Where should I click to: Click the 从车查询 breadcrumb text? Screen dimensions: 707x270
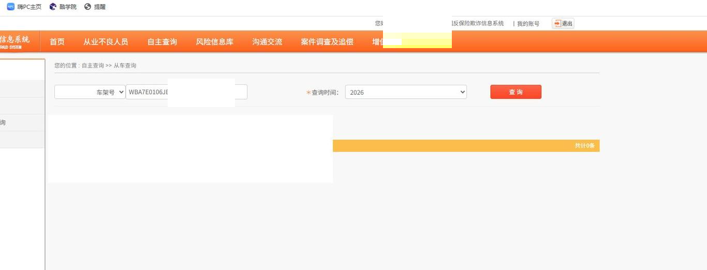[x=125, y=66]
